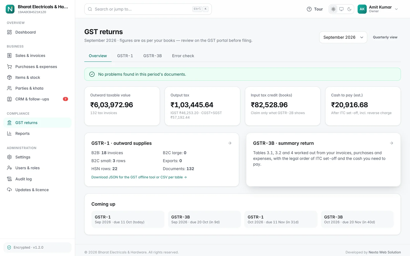Screen dimensions: 410x256
Task: Click the Tour help button
Action: (315, 9)
